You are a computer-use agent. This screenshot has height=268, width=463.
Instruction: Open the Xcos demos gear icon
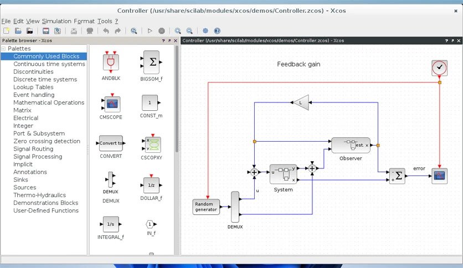tap(205, 30)
